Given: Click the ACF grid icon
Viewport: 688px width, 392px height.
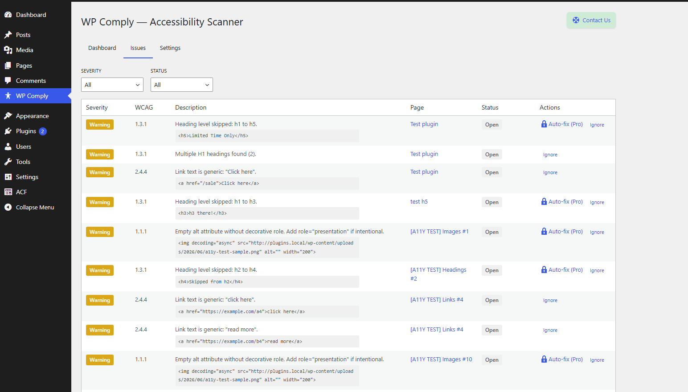Looking at the screenshot, I should click(x=8, y=192).
